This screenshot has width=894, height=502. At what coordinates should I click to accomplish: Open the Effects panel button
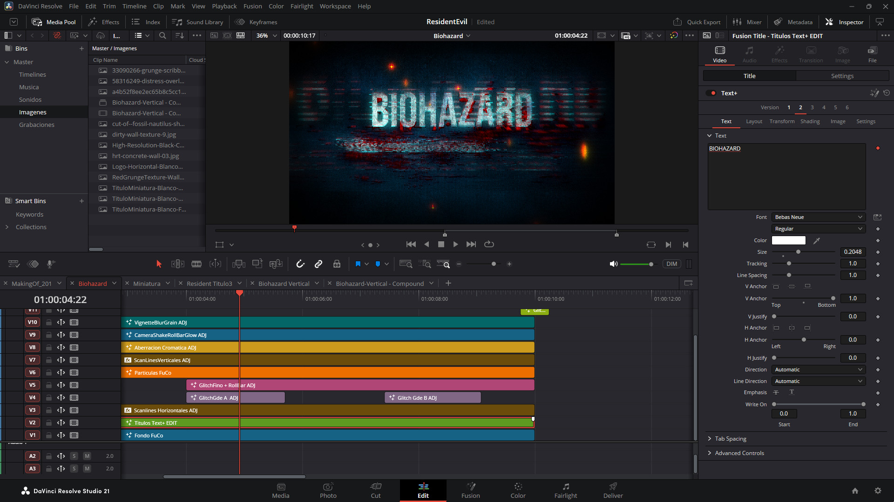pyautogui.click(x=104, y=22)
